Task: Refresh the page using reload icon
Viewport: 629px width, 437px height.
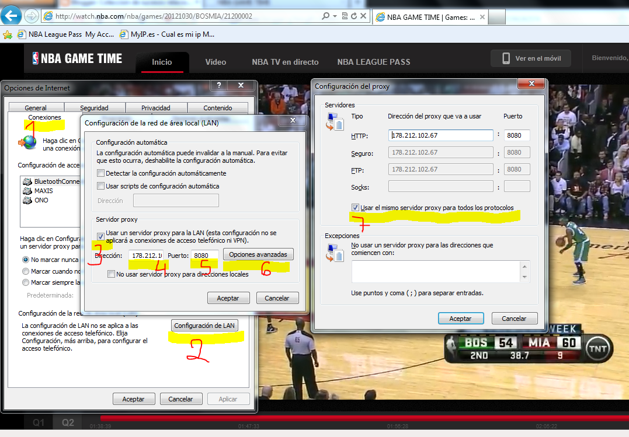Action: click(354, 16)
